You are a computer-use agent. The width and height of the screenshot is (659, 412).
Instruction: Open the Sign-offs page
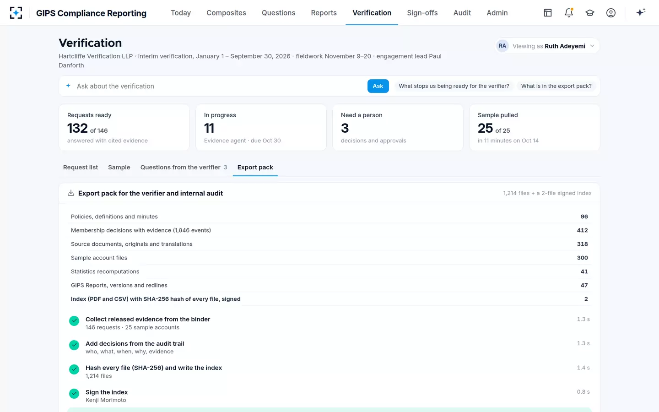pyautogui.click(x=422, y=13)
